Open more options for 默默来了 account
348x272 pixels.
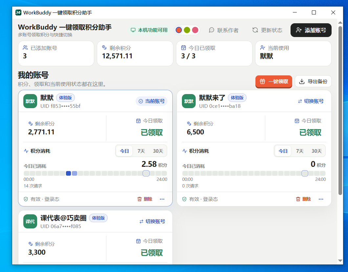point(321,199)
